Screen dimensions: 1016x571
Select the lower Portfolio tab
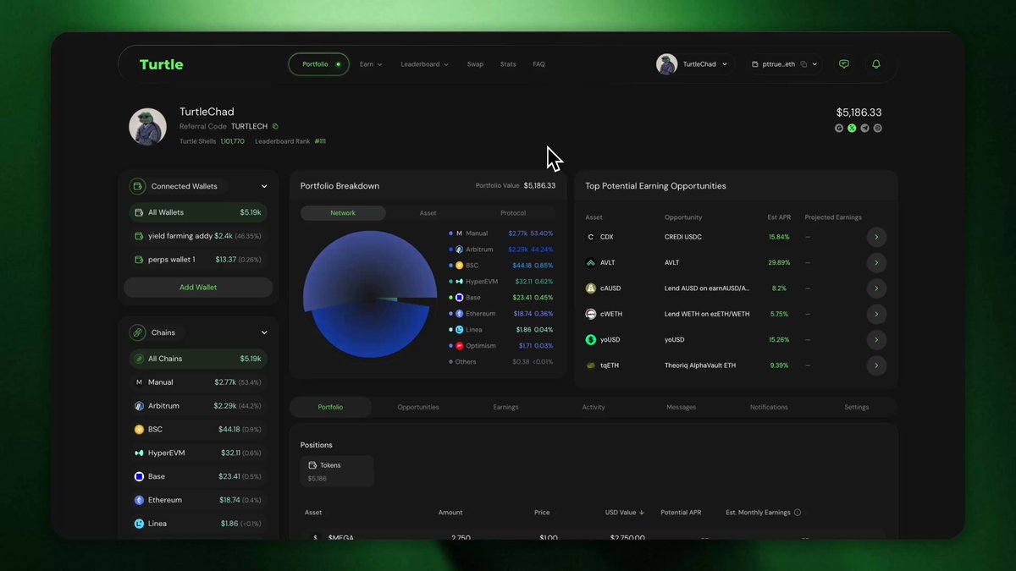coord(330,407)
